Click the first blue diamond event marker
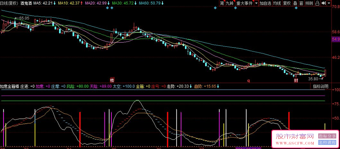Viewport: 340px width, 149px height. 107,8
